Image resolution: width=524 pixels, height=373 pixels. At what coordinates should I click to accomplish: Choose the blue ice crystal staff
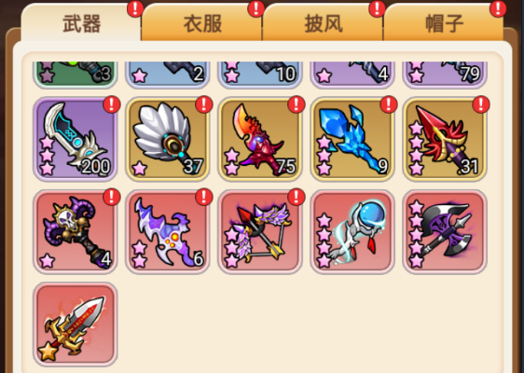point(352,139)
